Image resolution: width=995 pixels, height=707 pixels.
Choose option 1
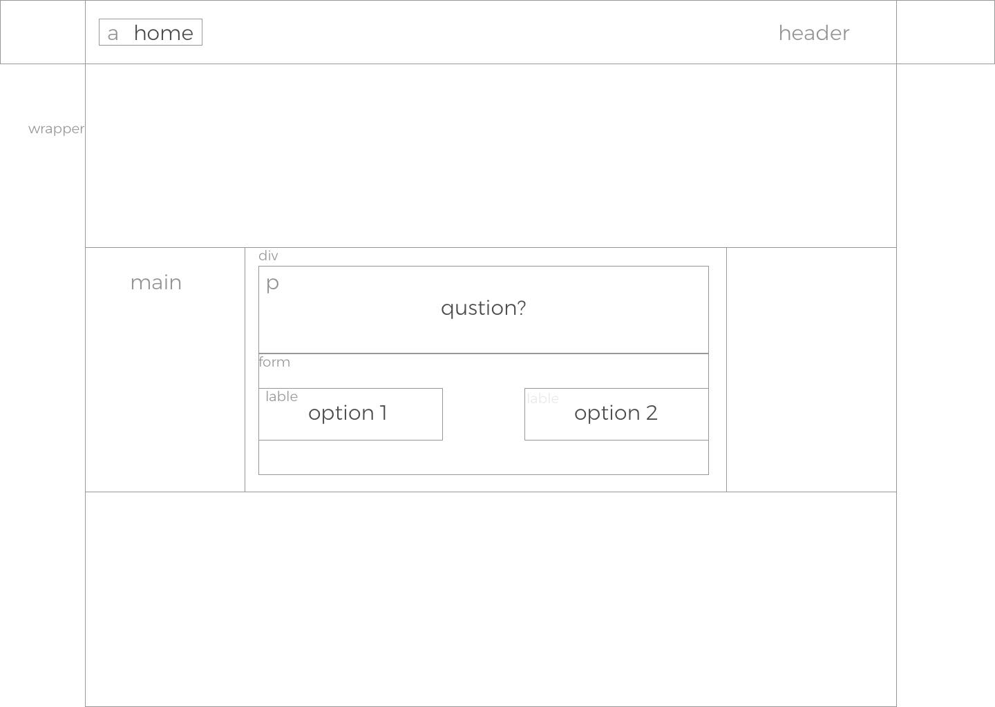(x=350, y=414)
